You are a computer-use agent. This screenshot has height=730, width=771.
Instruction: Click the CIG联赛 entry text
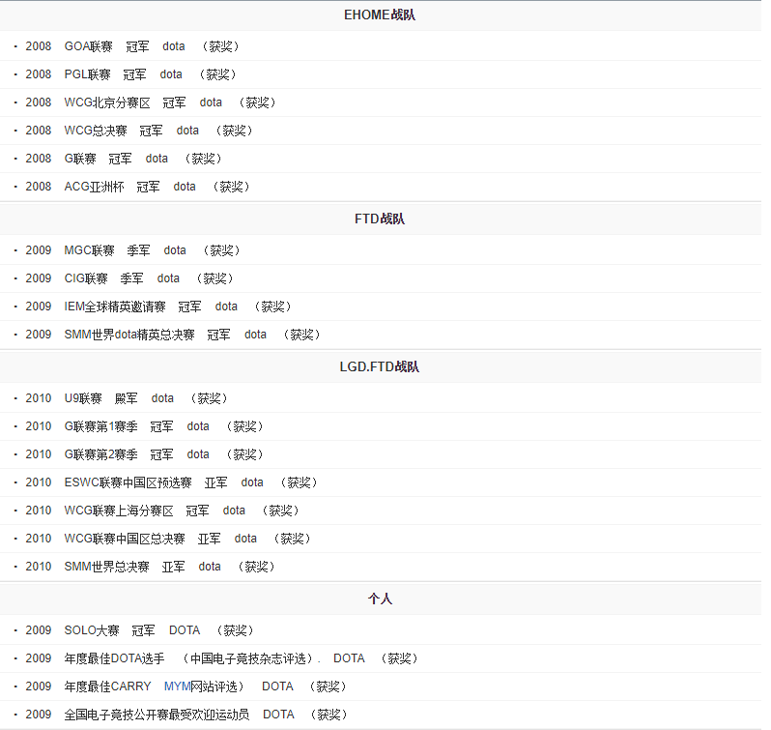pos(86,278)
